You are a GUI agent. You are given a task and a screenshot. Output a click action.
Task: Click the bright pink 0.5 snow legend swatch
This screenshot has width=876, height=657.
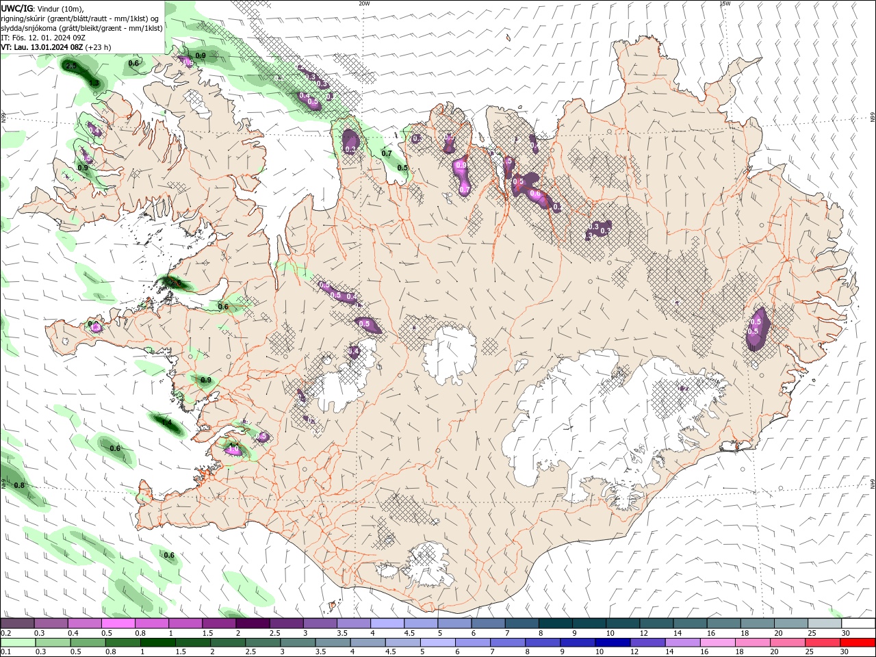118,623
